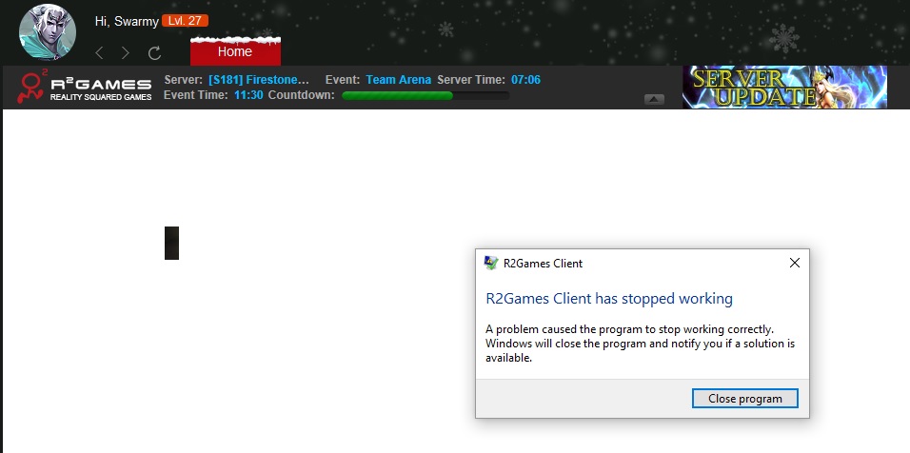Click the "has stopped working" dialog heading
The height and width of the screenshot is (453, 910).
coord(609,299)
